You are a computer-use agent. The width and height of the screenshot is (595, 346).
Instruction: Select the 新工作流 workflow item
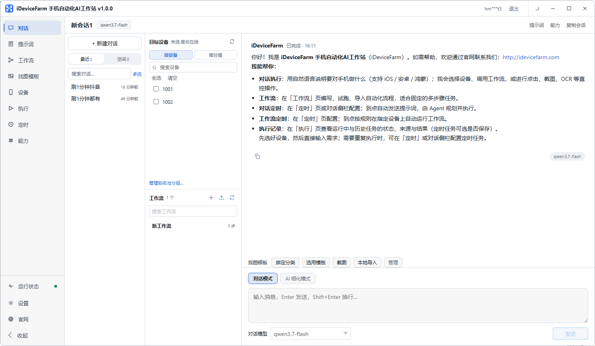(x=193, y=226)
